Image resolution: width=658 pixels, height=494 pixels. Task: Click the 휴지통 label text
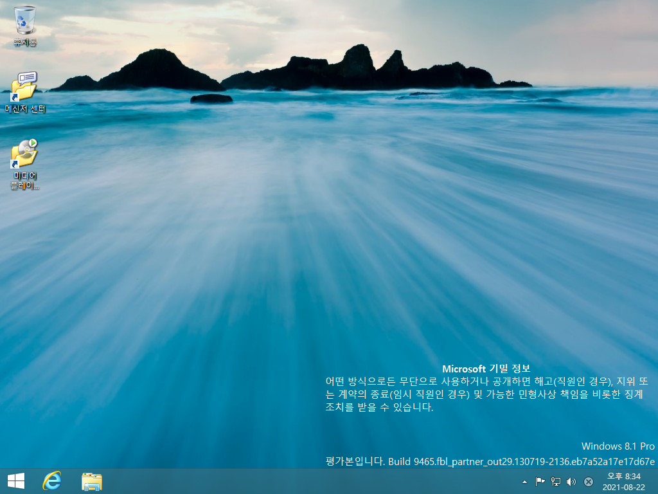(x=25, y=42)
